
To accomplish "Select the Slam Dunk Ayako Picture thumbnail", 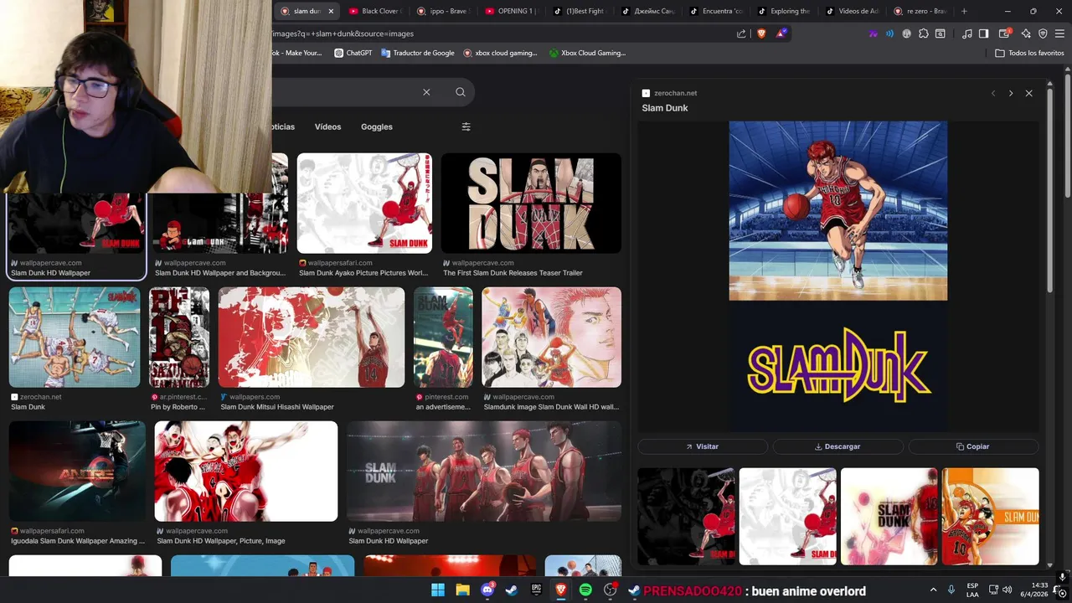I will point(364,203).
